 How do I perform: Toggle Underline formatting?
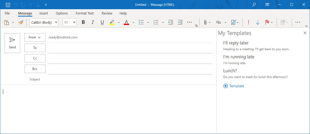[102, 22]
